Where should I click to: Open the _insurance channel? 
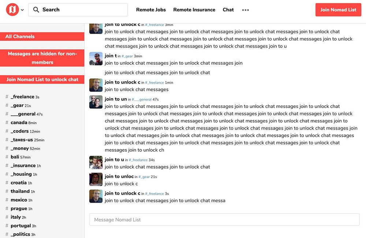click(23, 166)
